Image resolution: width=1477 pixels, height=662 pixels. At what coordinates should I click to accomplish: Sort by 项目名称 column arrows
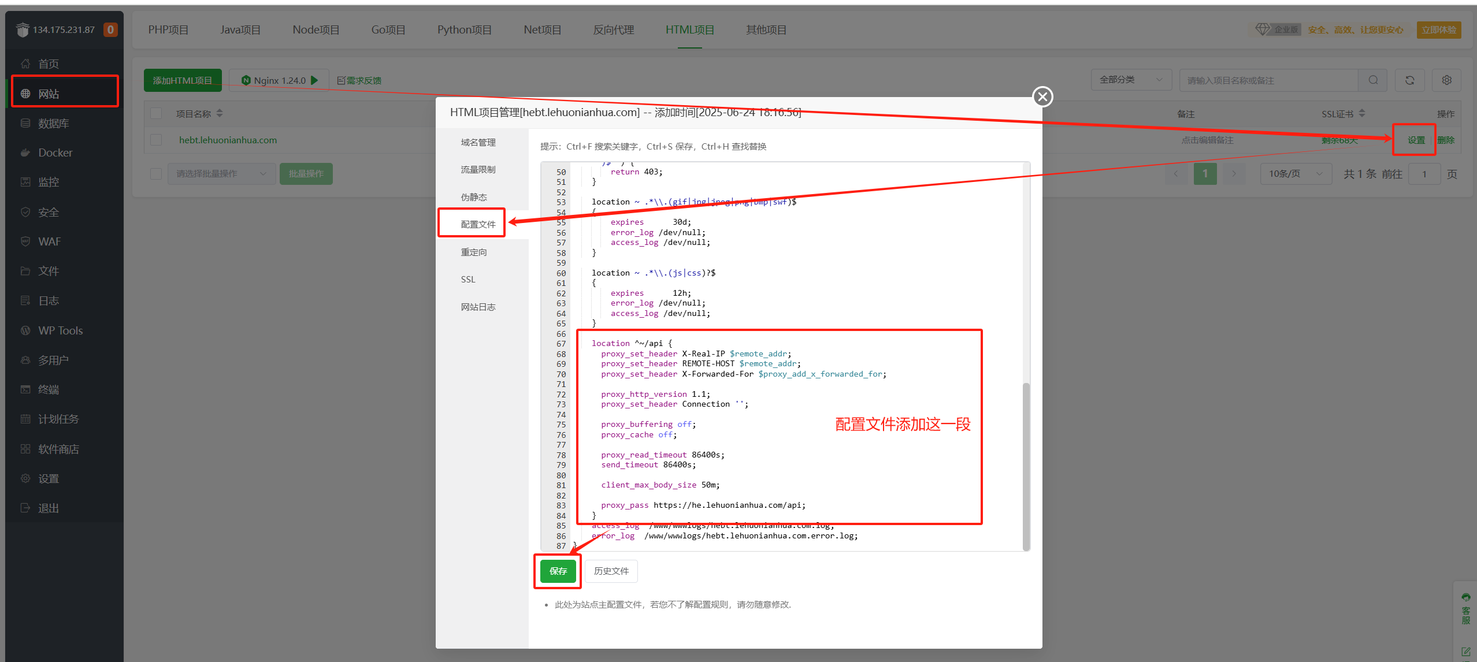tap(220, 113)
